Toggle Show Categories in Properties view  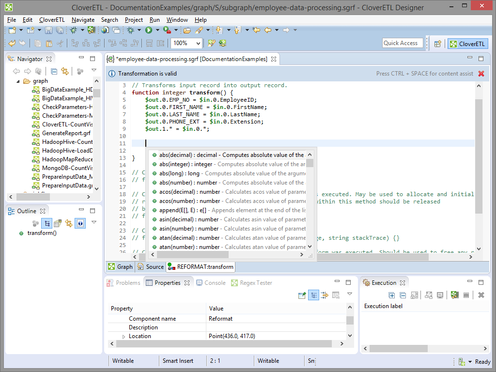(313, 295)
